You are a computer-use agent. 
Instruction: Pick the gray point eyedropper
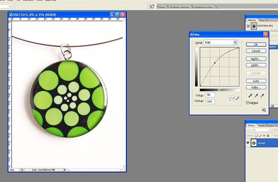(x=256, y=96)
